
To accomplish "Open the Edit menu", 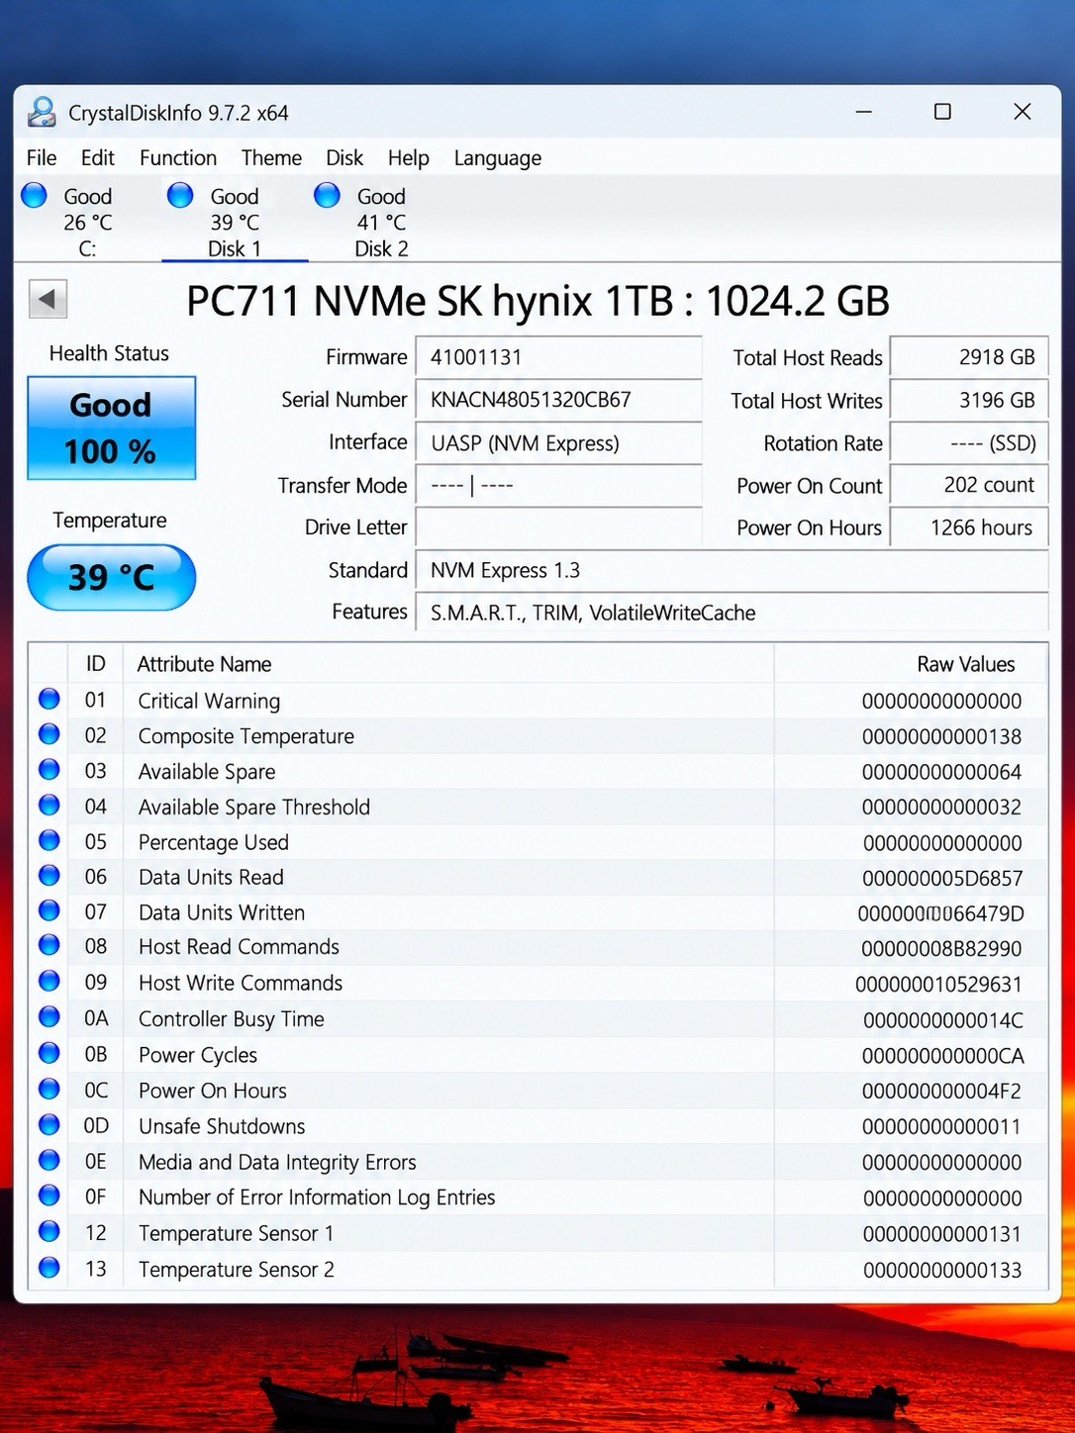I will click(x=98, y=158).
